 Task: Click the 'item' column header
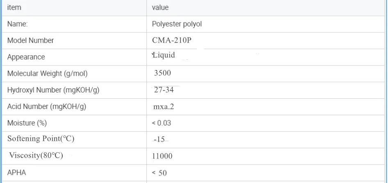click(14, 7)
